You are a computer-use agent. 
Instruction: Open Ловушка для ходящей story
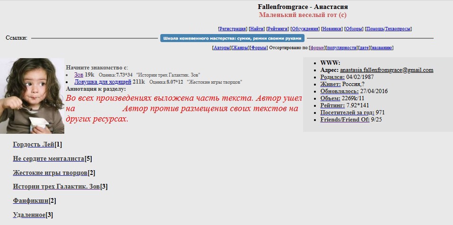102,82
